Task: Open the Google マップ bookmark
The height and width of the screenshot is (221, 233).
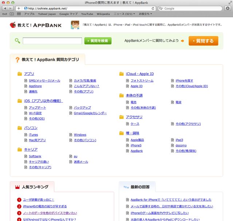Action: (68, 14)
